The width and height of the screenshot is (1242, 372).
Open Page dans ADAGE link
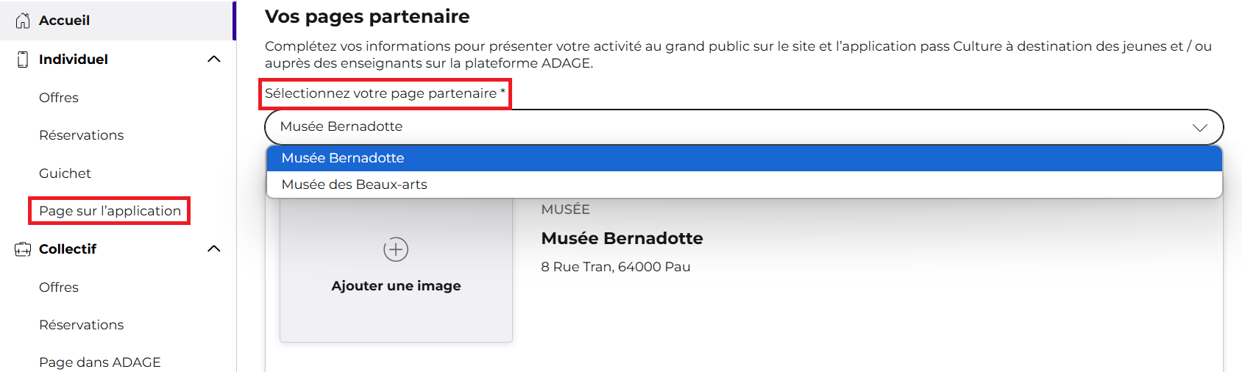coord(100,362)
